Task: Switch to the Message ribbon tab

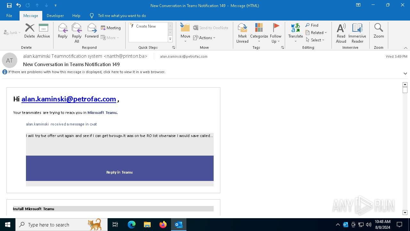Action: coord(31,15)
